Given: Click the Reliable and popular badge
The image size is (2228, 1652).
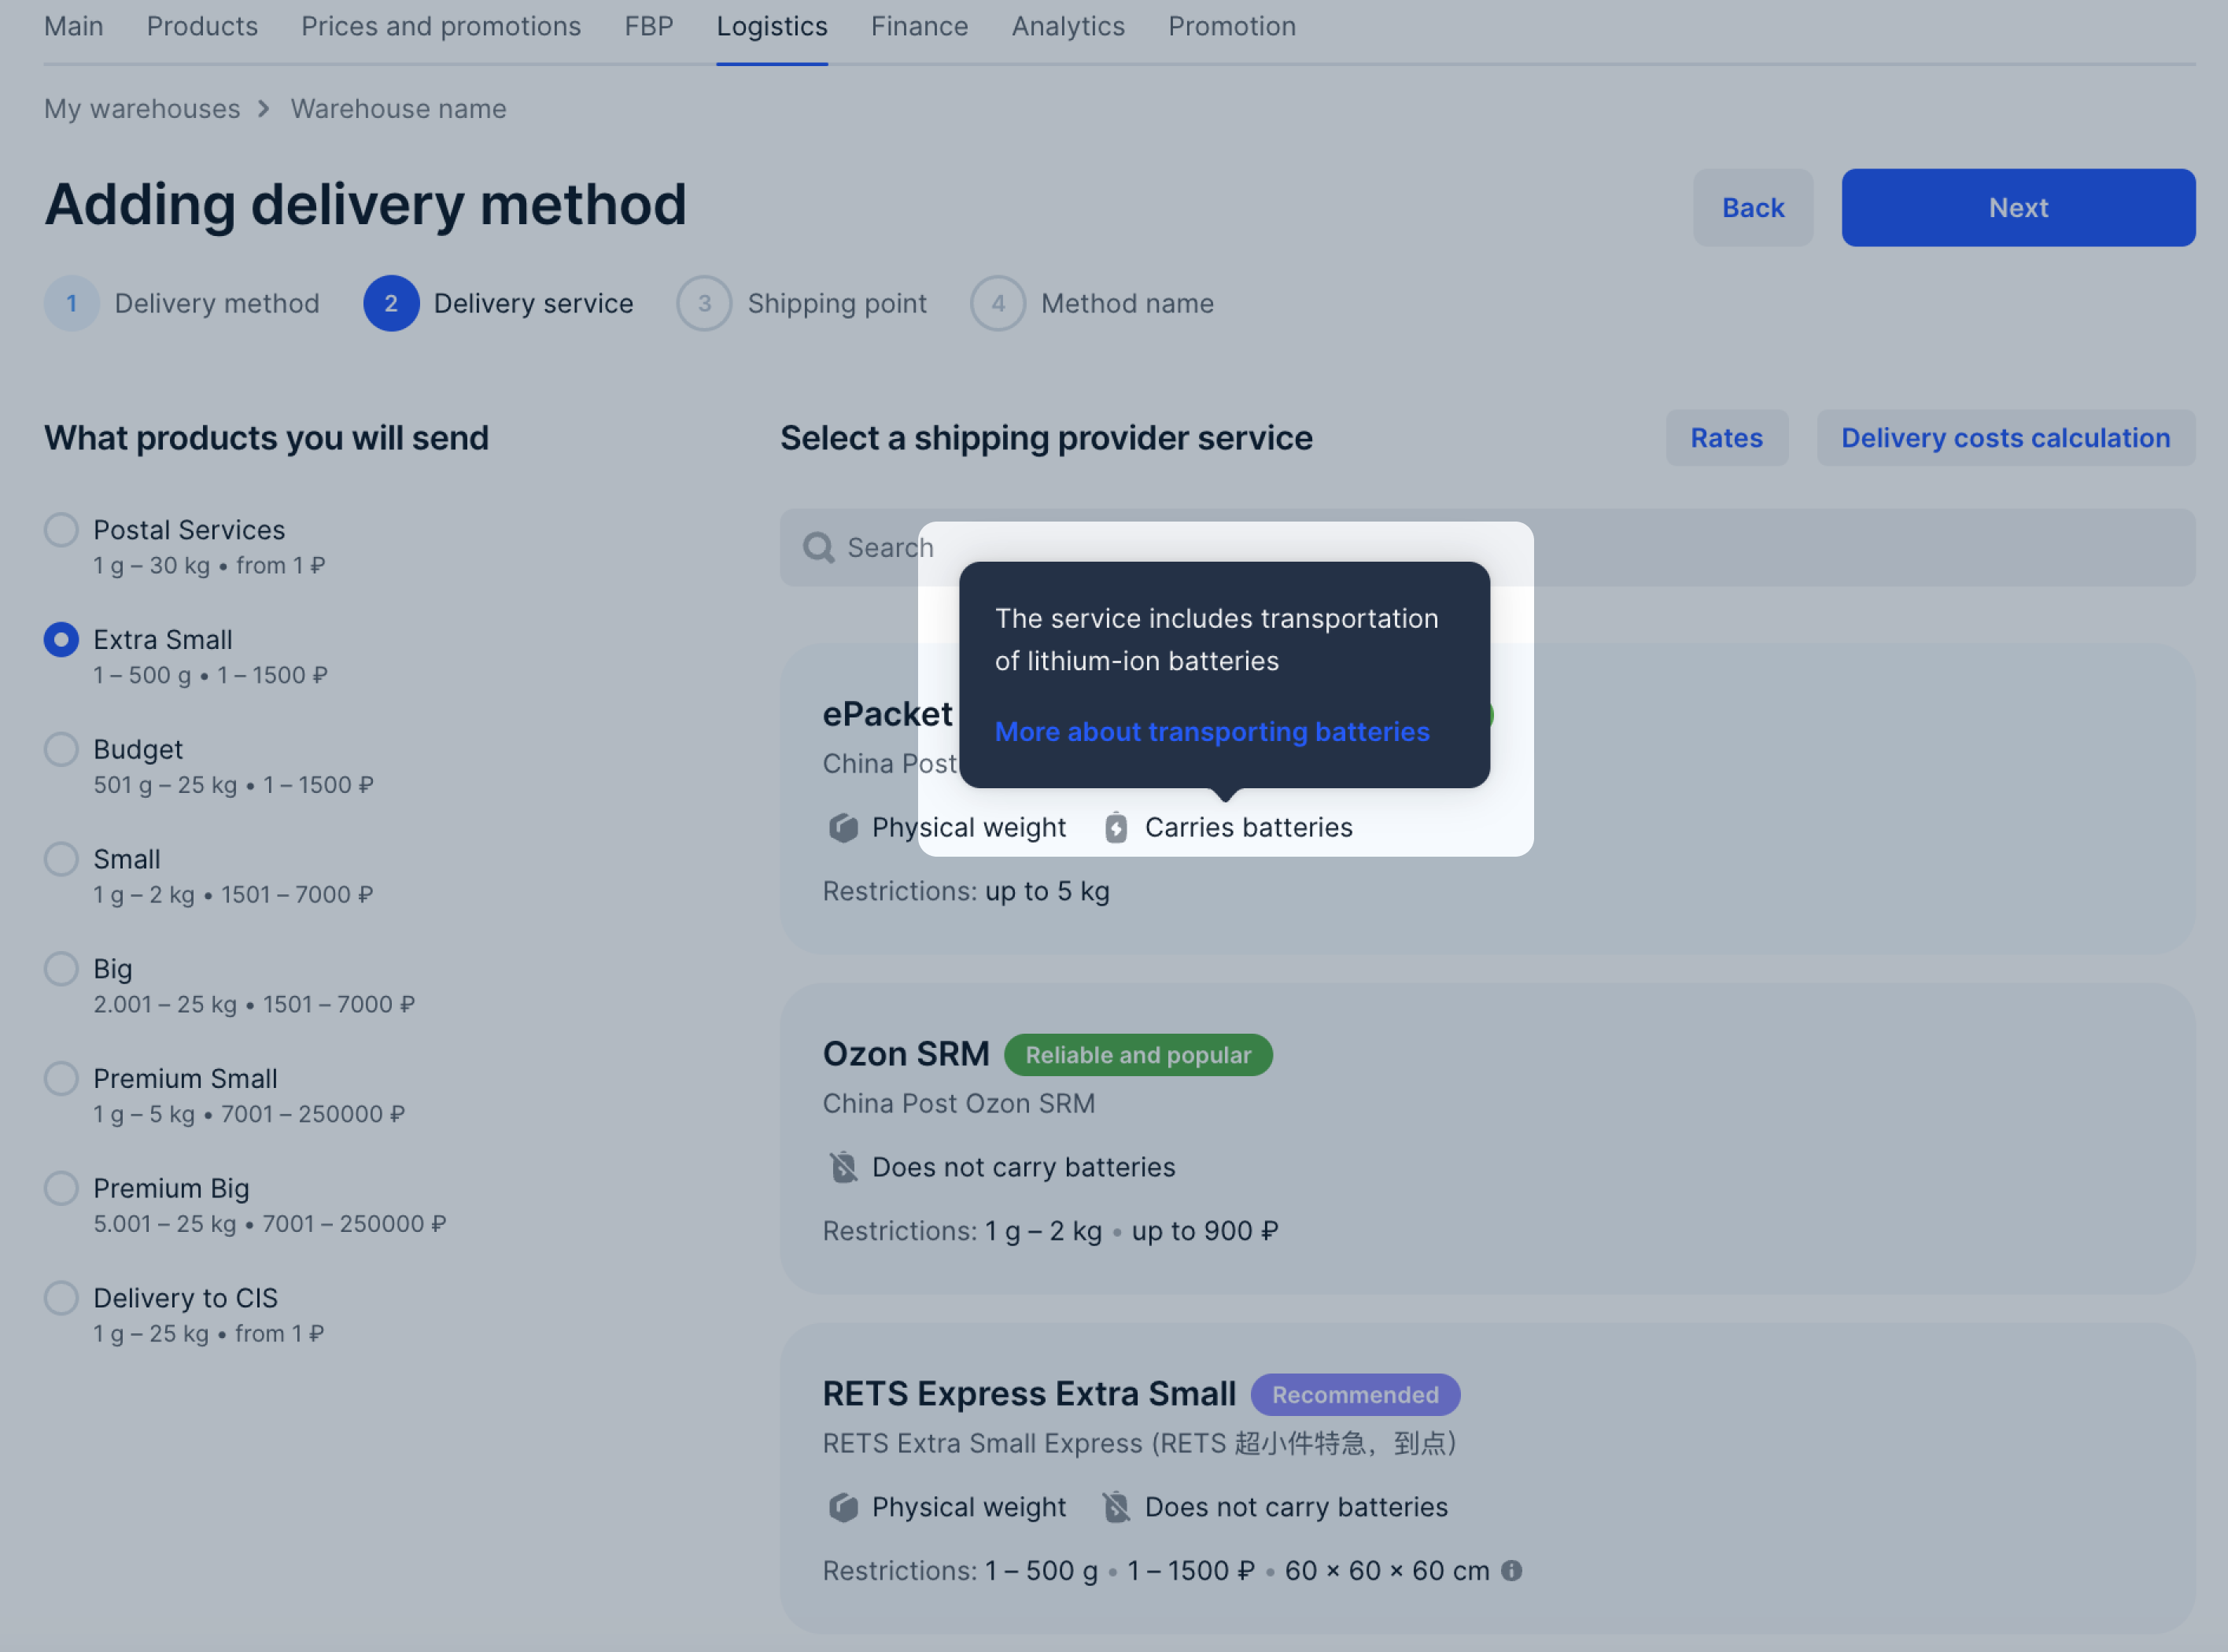Looking at the screenshot, I should tap(1138, 1055).
